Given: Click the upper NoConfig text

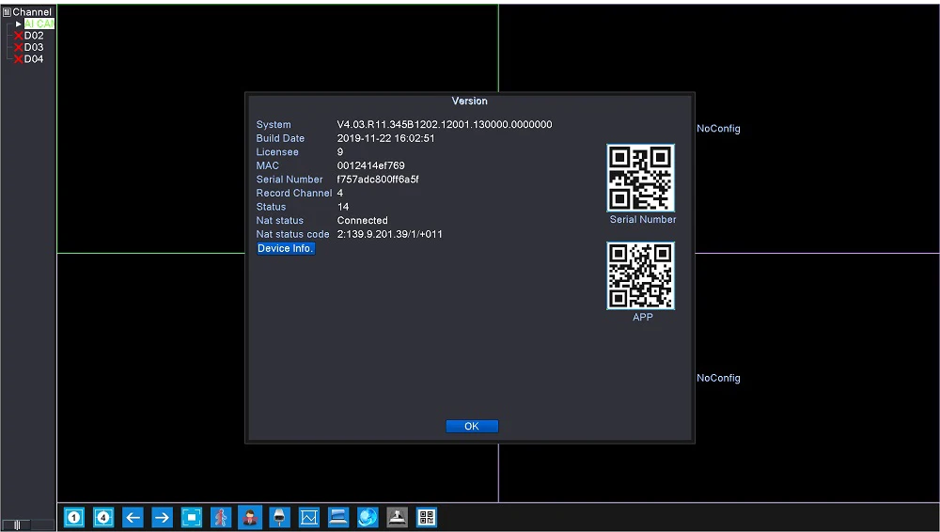Looking at the screenshot, I should pyautogui.click(x=718, y=129).
